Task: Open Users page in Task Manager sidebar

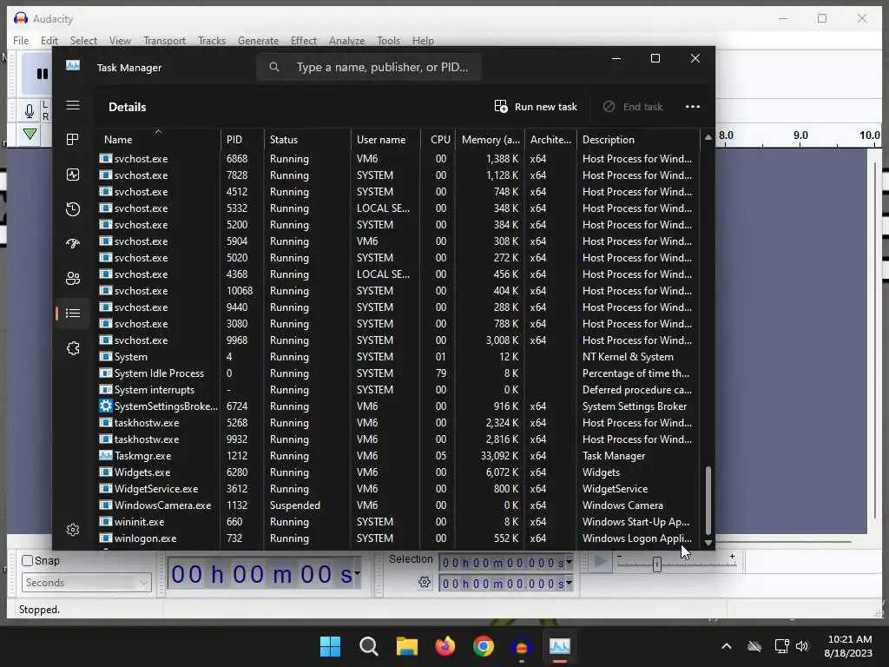Action: click(x=73, y=279)
